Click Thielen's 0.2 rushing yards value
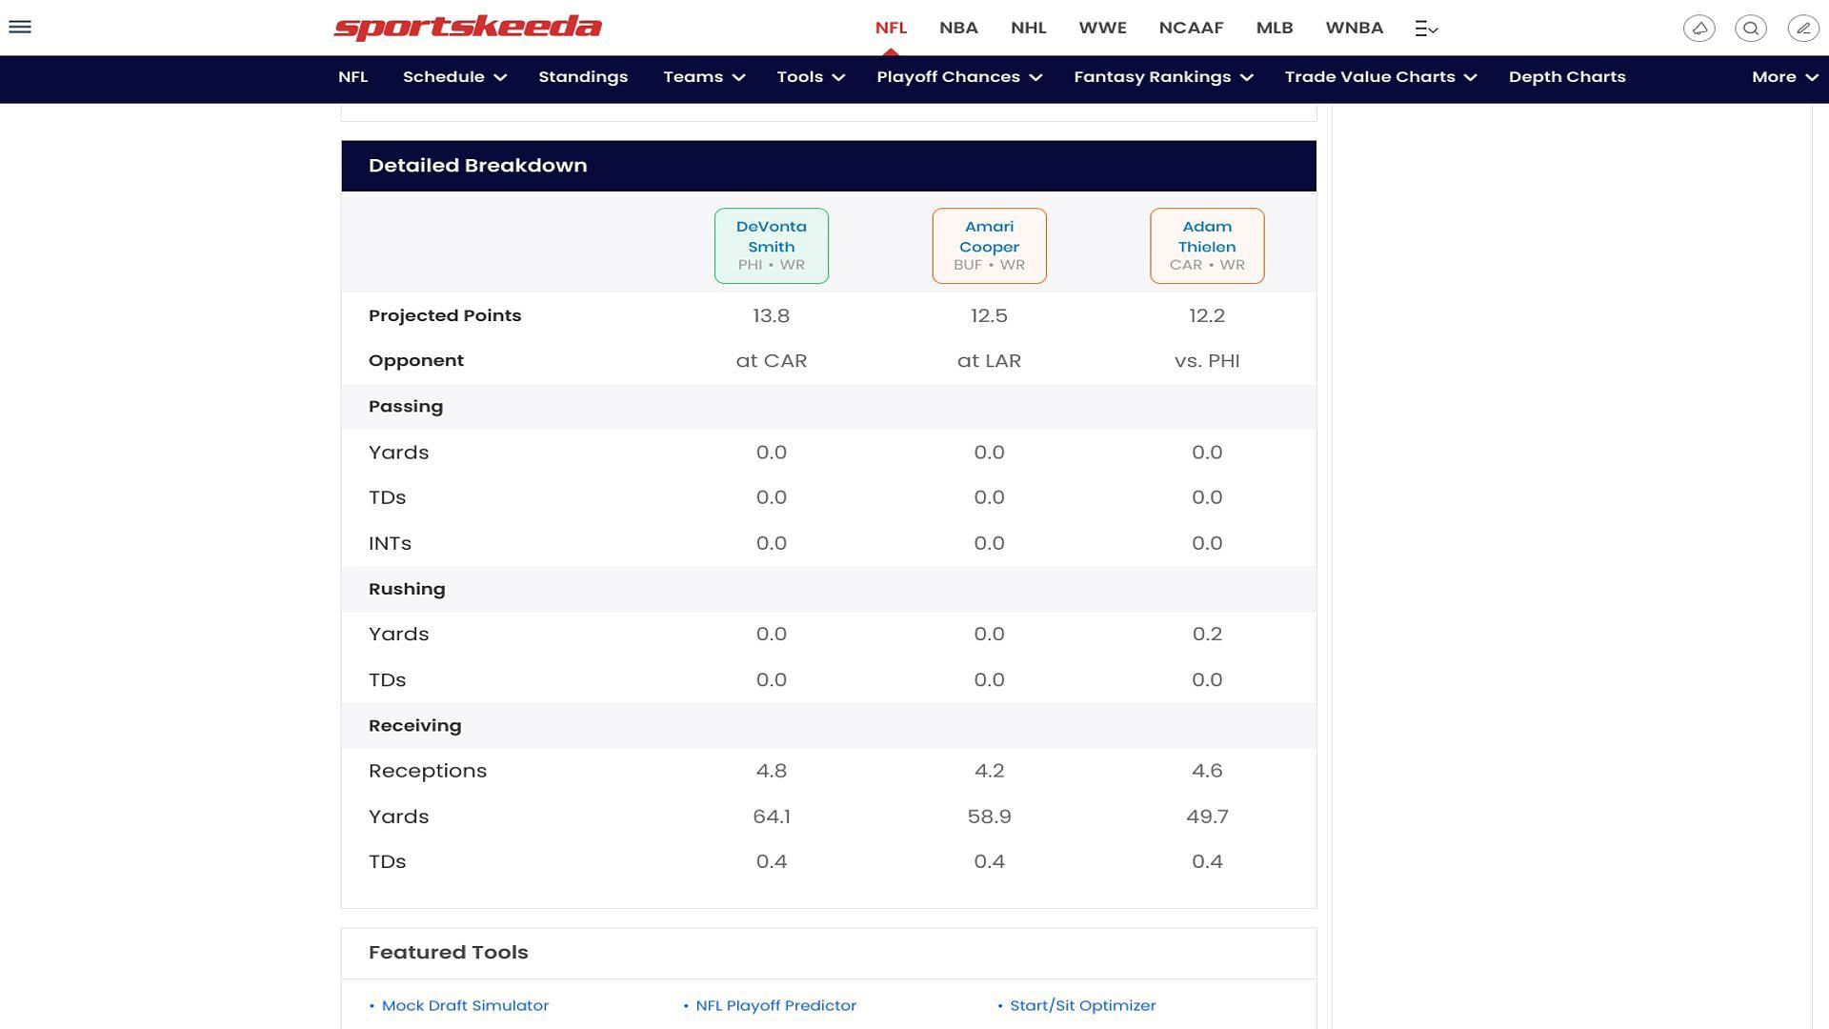1829x1029 pixels. coord(1207,635)
